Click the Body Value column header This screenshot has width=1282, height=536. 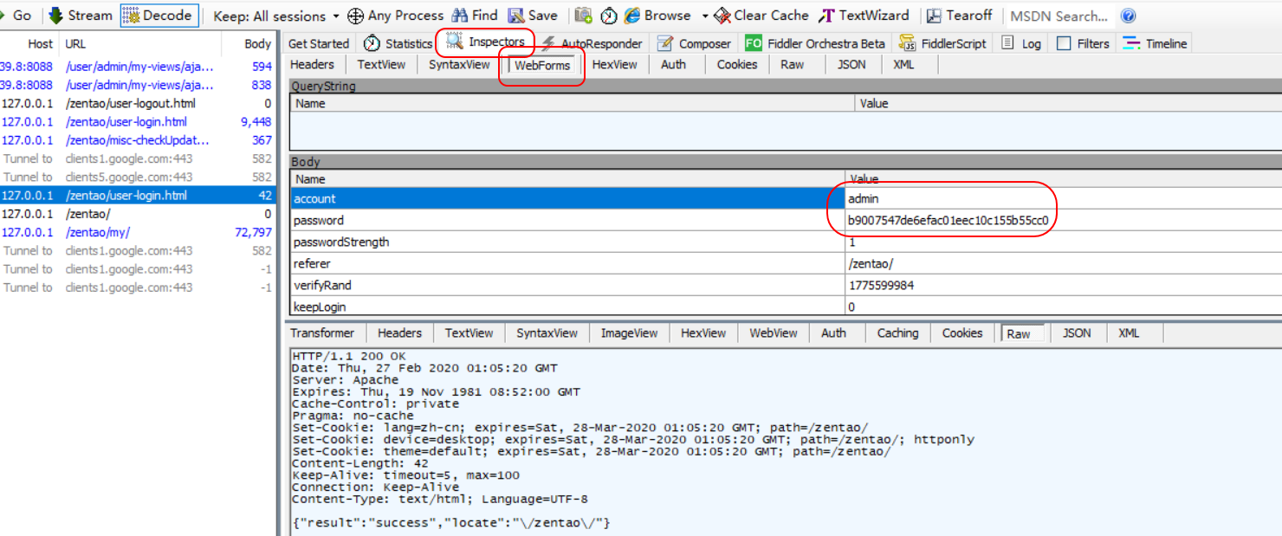(x=1063, y=178)
